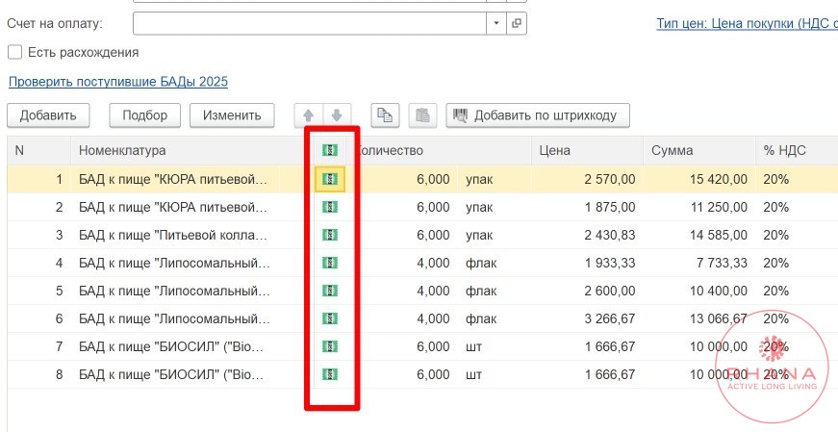Click the money icon column header

pyautogui.click(x=330, y=150)
